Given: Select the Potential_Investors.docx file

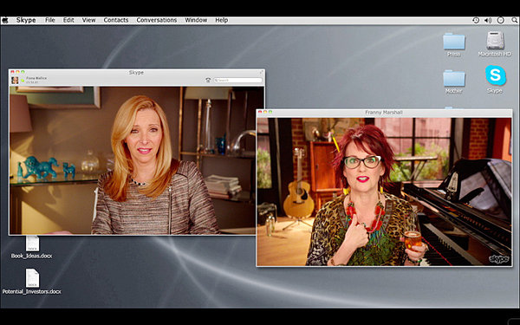Looking at the screenshot, I should click(x=32, y=282).
